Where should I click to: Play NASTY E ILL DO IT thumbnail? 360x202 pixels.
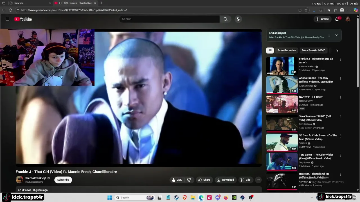coord(282,104)
